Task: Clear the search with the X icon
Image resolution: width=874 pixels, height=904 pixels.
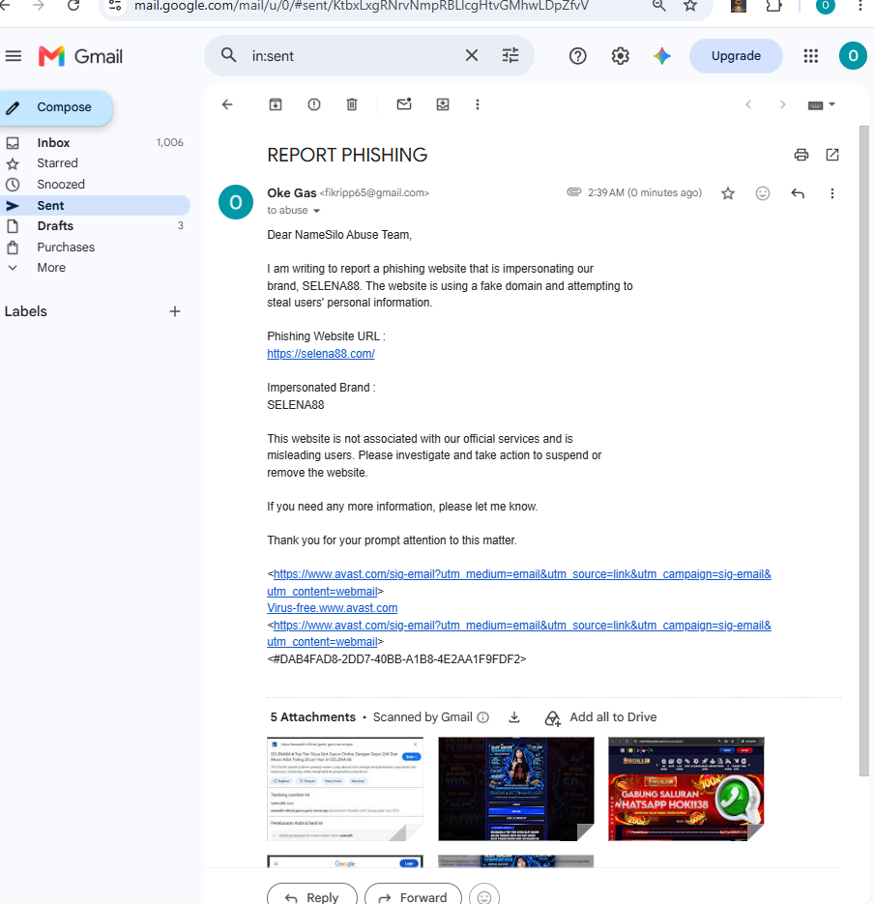Action: pyautogui.click(x=472, y=55)
